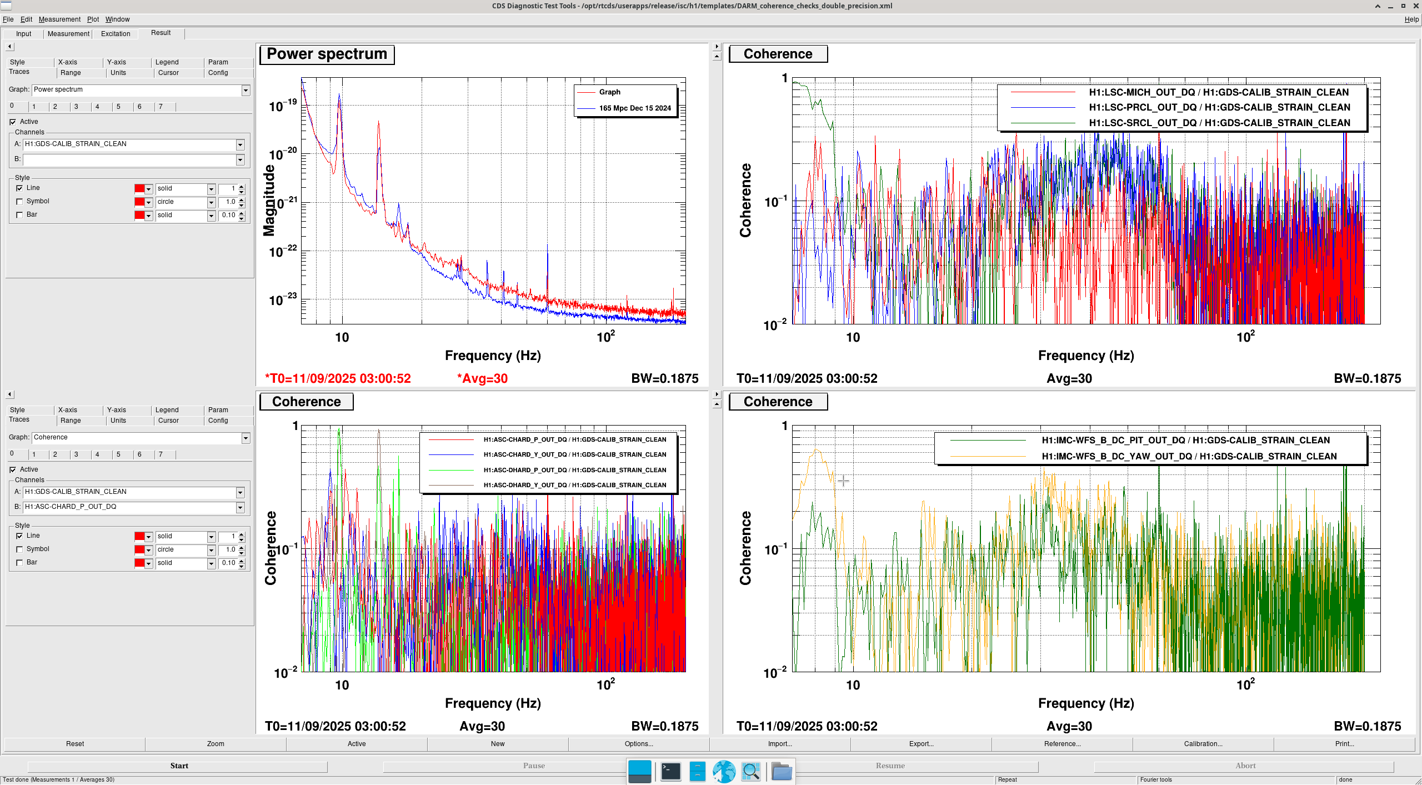Enable Bar checkbox in lower Style group

tap(20, 563)
